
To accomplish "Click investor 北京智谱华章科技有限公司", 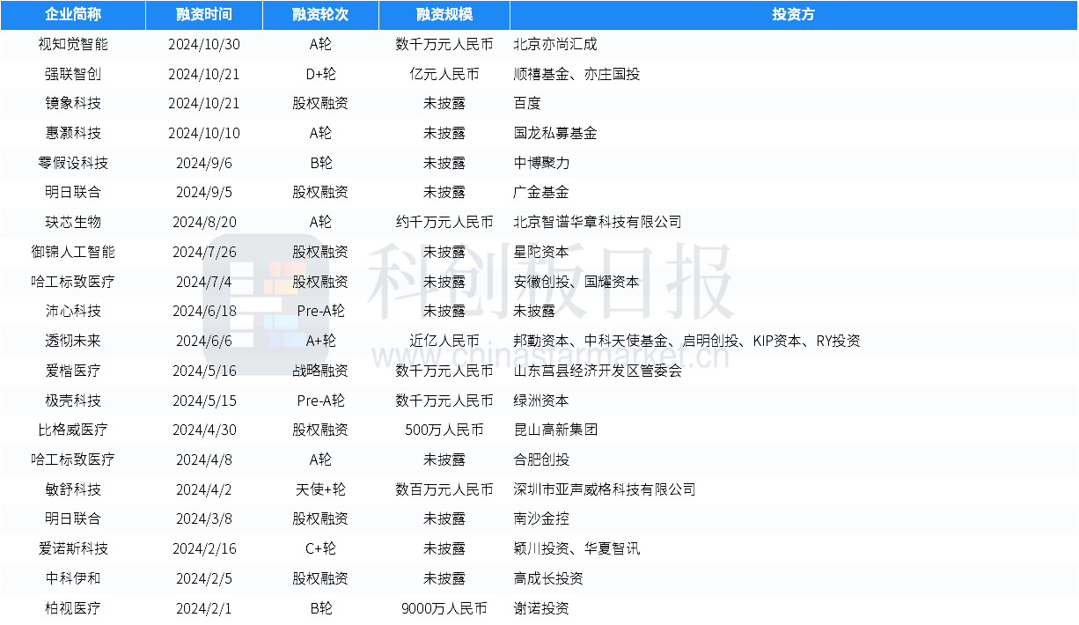I will [598, 222].
